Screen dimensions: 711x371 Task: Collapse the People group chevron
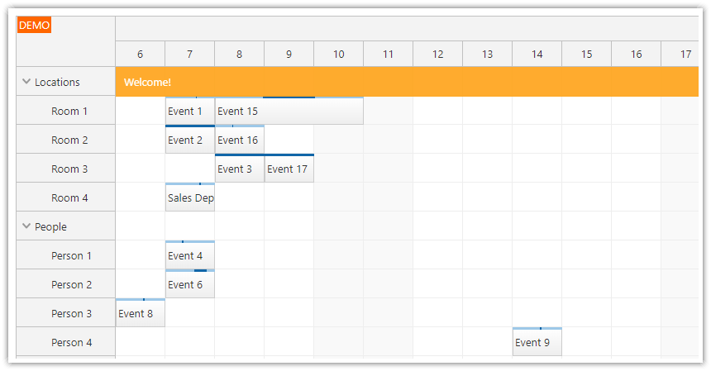click(26, 226)
